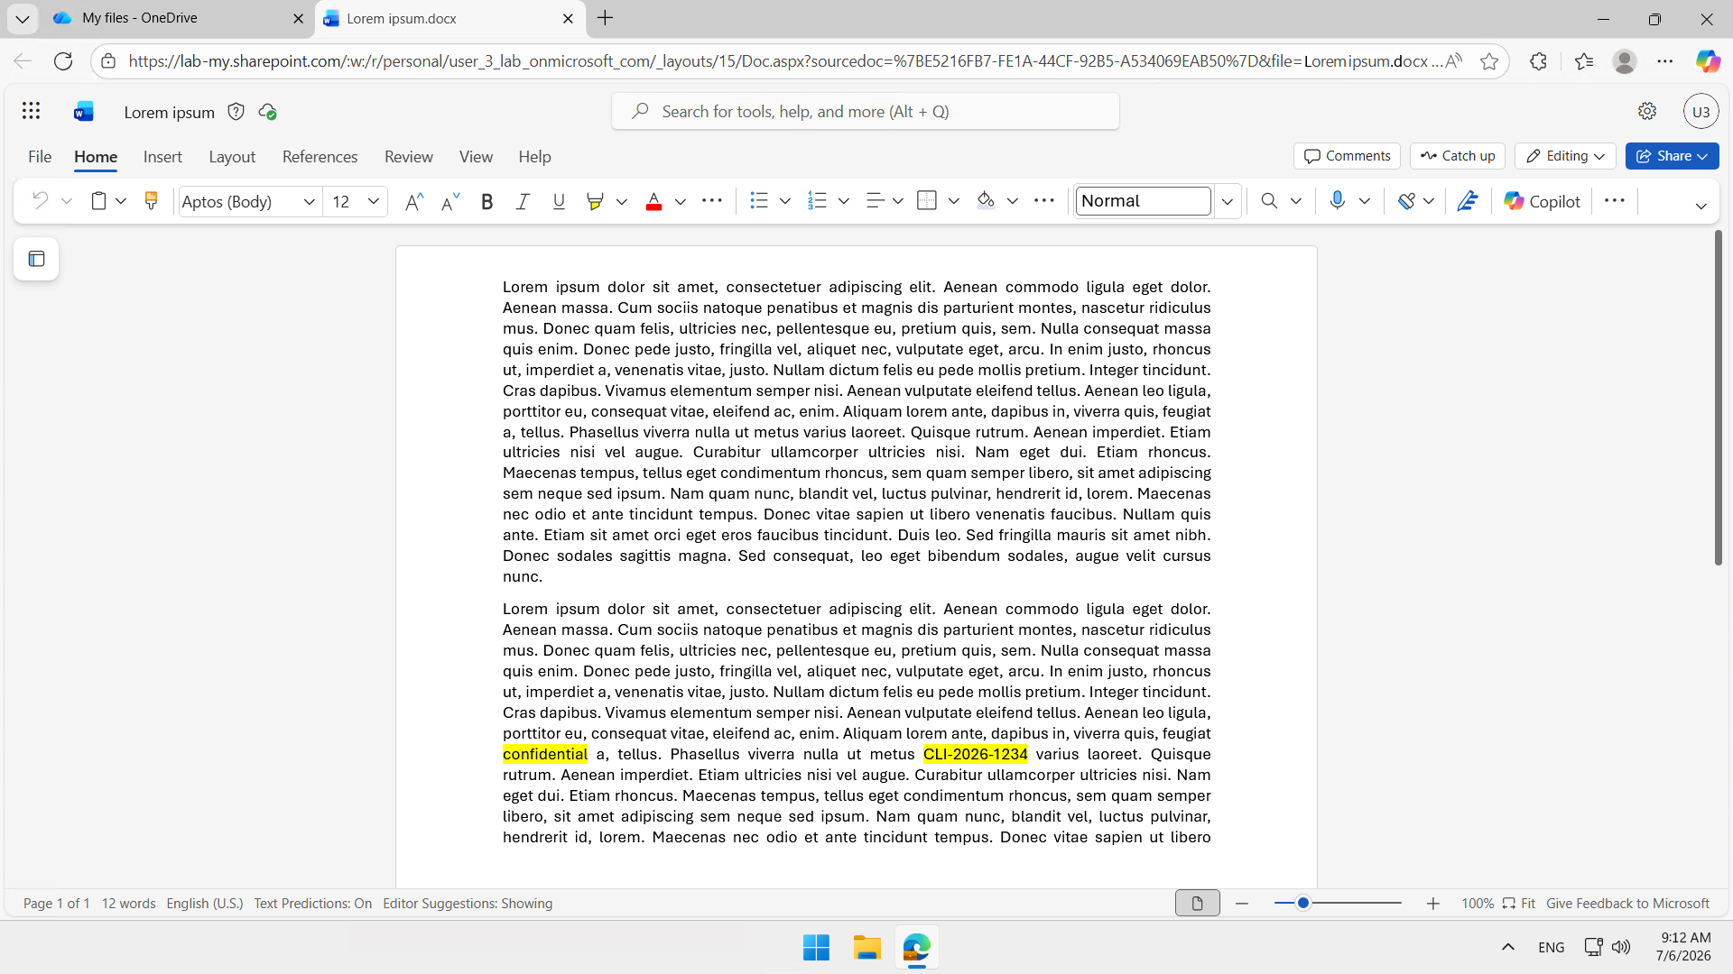
Task: Click the bullets list icon
Action: tap(759, 201)
